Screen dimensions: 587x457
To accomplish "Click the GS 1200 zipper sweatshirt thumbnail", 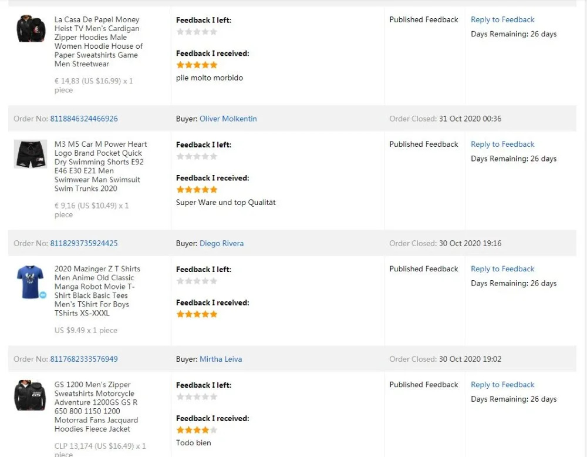I will pos(31,395).
